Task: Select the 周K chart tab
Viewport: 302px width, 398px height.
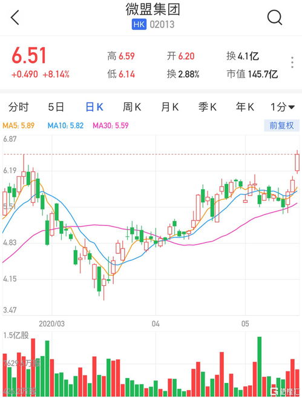Action: 132,107
